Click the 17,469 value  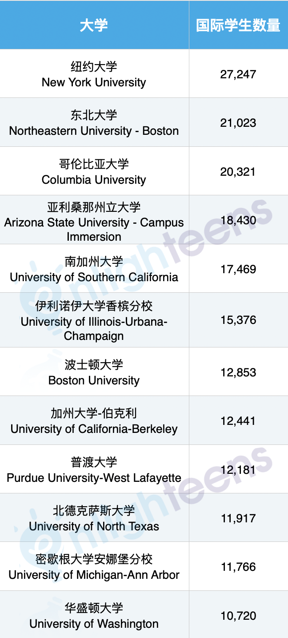click(238, 269)
